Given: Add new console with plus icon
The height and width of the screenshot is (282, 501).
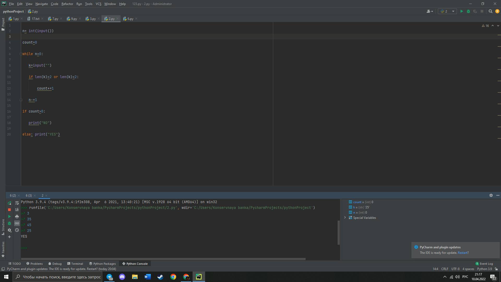Looking at the screenshot, I should click(9, 237).
